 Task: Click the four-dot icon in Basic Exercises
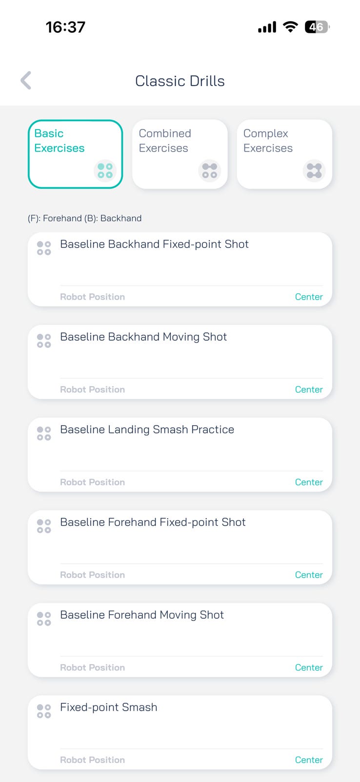click(x=105, y=171)
